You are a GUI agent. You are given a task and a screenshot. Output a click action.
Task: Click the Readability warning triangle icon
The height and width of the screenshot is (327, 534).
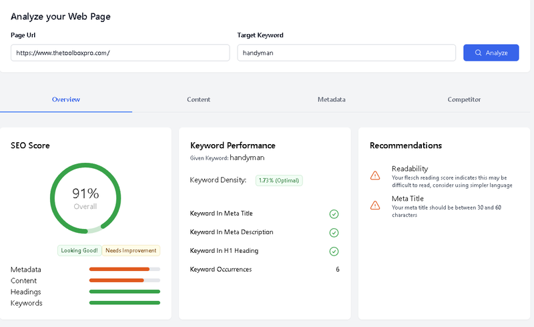tap(375, 176)
